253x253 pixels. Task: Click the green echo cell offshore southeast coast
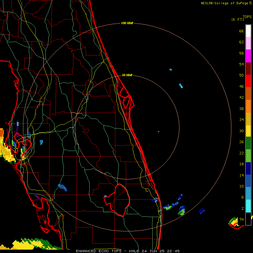[182, 212]
